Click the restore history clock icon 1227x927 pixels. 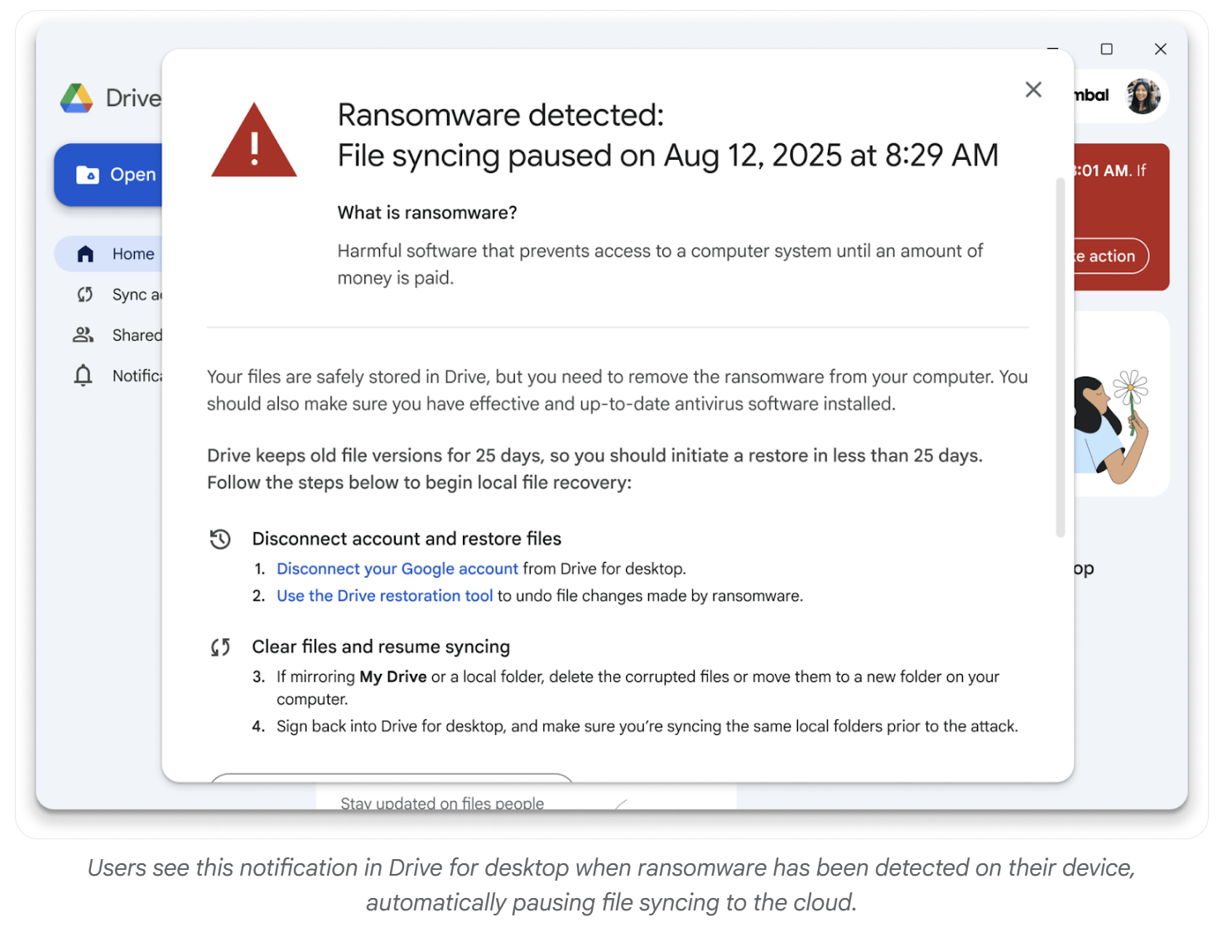[x=220, y=540]
